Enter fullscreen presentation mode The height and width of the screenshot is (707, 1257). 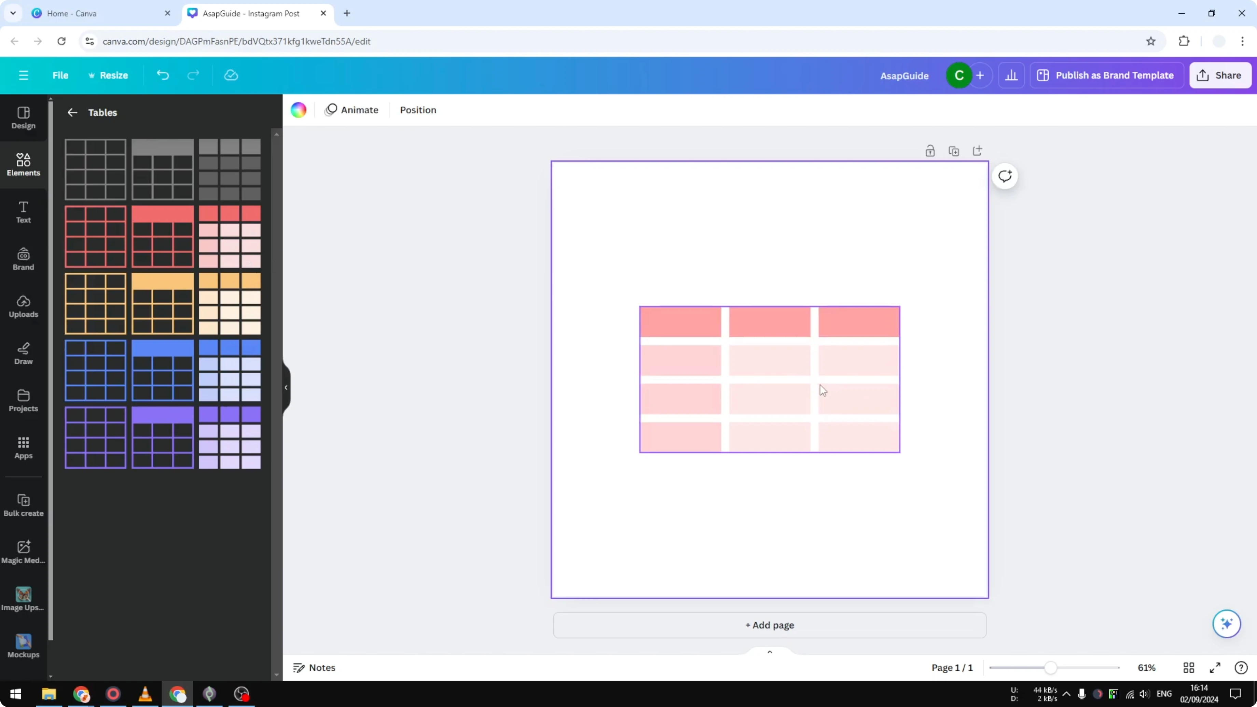1215,667
